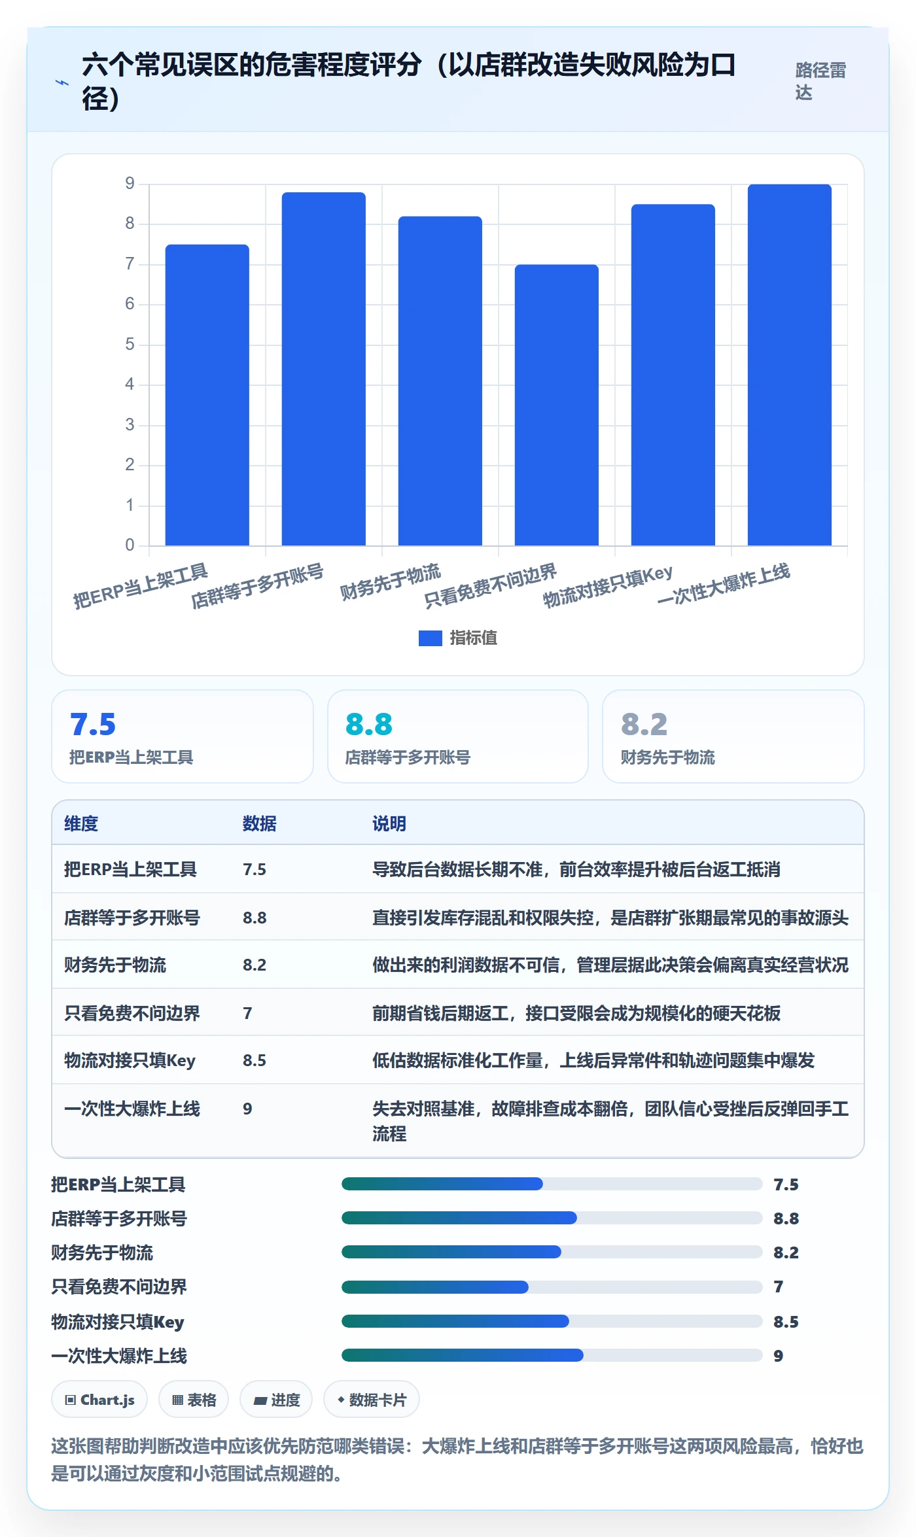
Task: Click the 路径雷达 badge in the header
Action: [x=820, y=81]
